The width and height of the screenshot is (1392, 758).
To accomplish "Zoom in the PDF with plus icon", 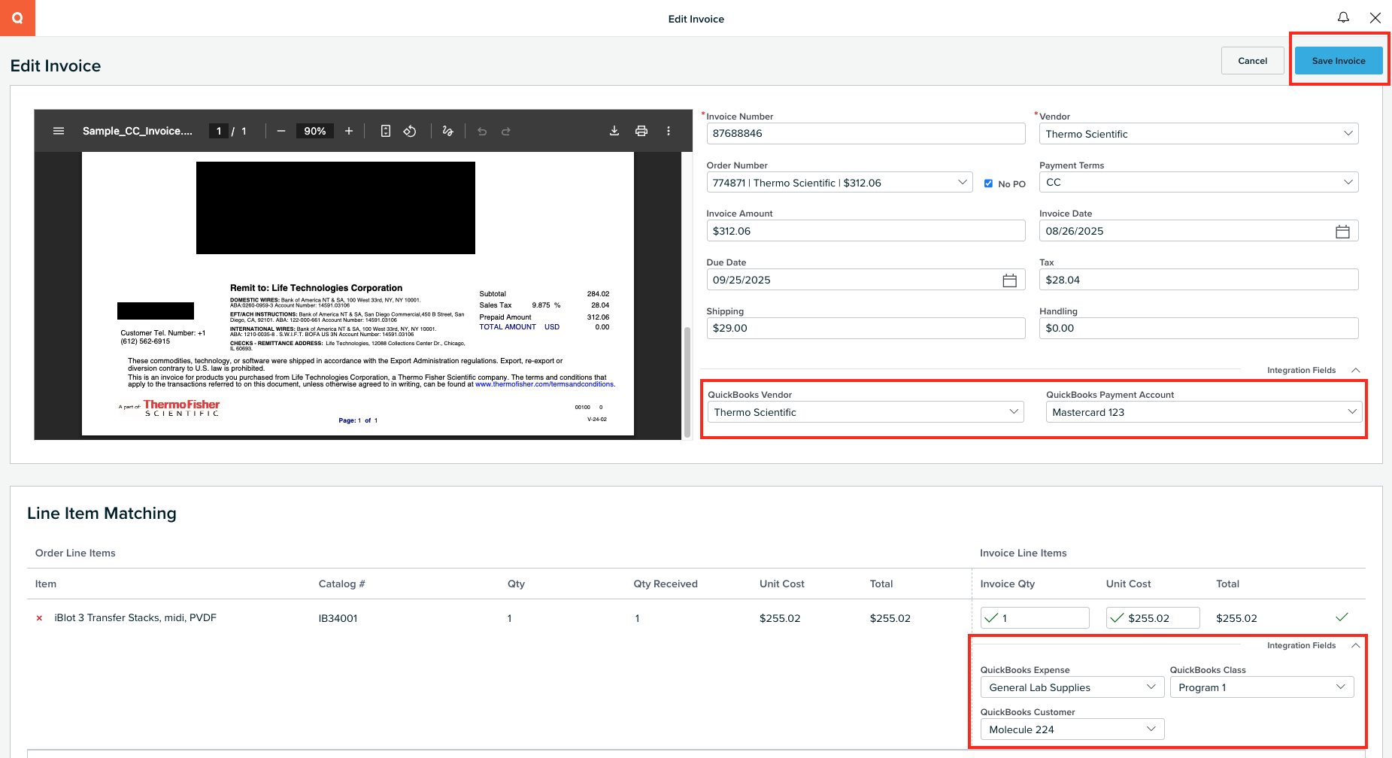I will coord(349,131).
